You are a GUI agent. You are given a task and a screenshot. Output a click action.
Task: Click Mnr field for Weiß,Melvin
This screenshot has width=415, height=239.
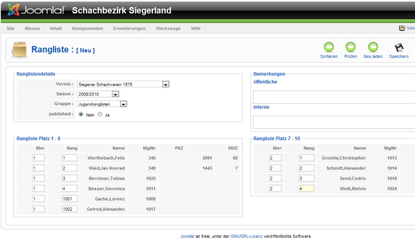point(275,189)
